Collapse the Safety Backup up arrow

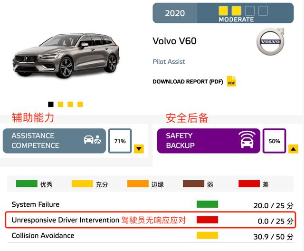(293, 149)
